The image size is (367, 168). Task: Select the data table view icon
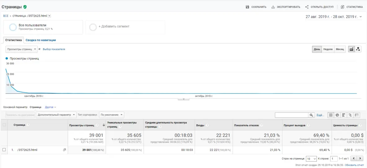(331, 115)
